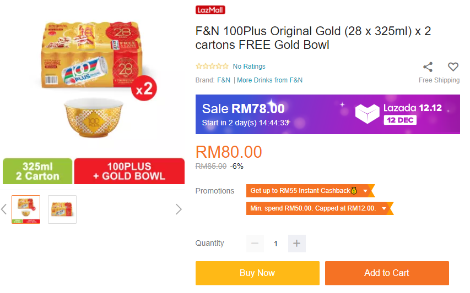Image resolution: width=470 pixels, height=293 pixels.
Task: Select the second product thumbnail
Action: coord(62,209)
